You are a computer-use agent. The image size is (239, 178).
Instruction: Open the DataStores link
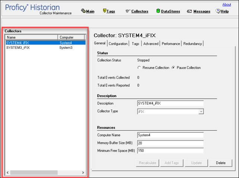click(171, 12)
